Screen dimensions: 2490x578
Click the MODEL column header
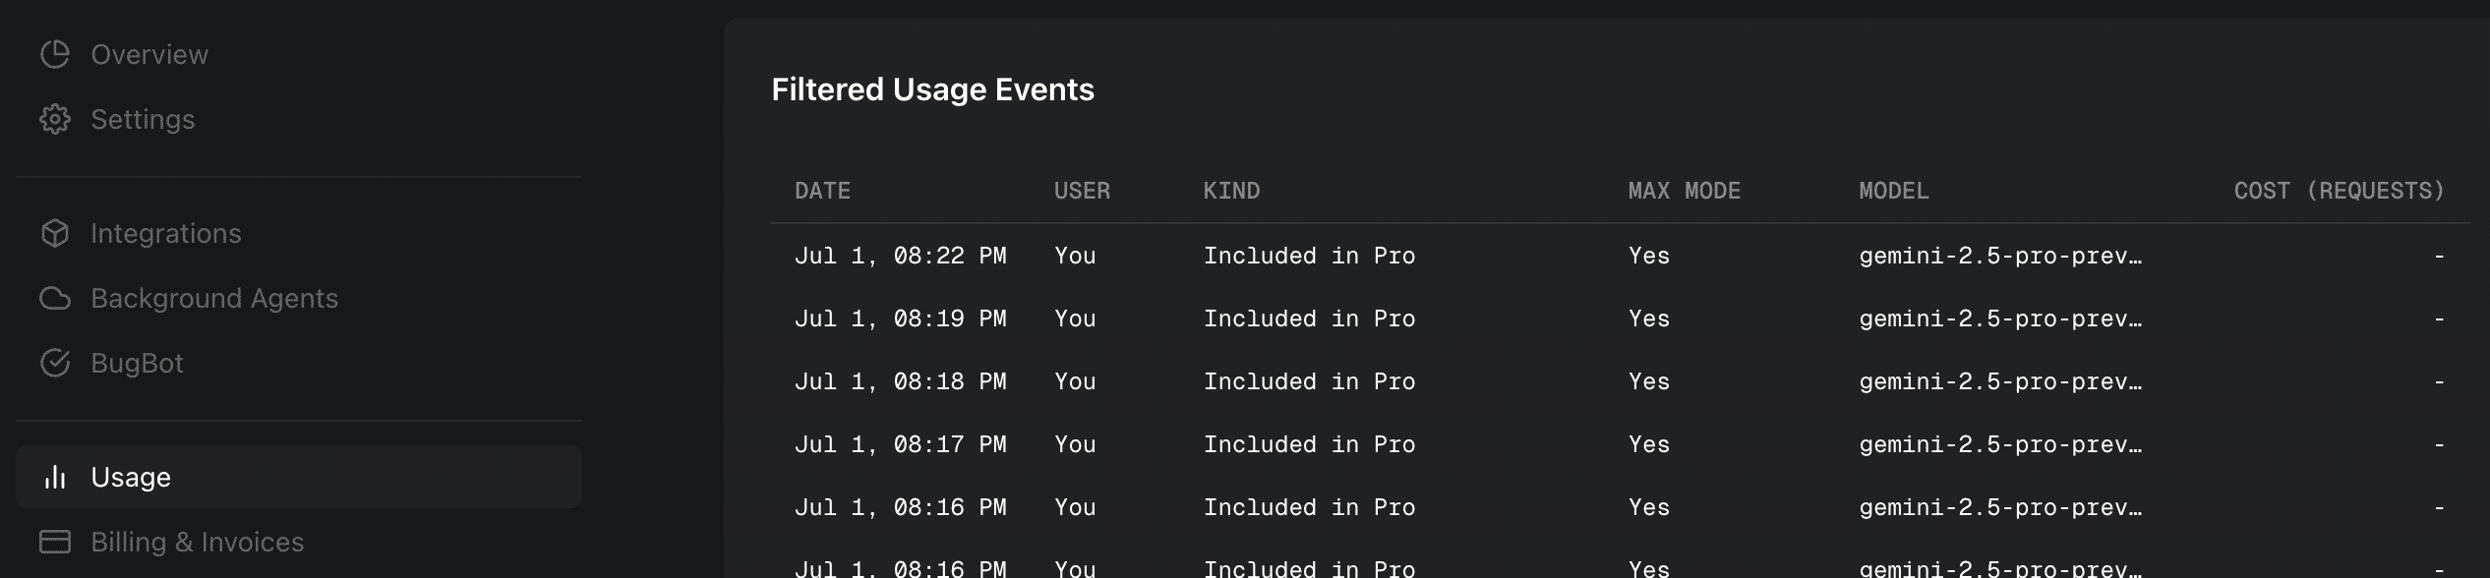click(x=1893, y=191)
